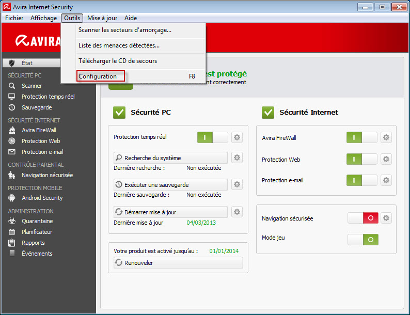Click the Quarantaine biohazard icon
This screenshot has width=410, height=315.
12,221
